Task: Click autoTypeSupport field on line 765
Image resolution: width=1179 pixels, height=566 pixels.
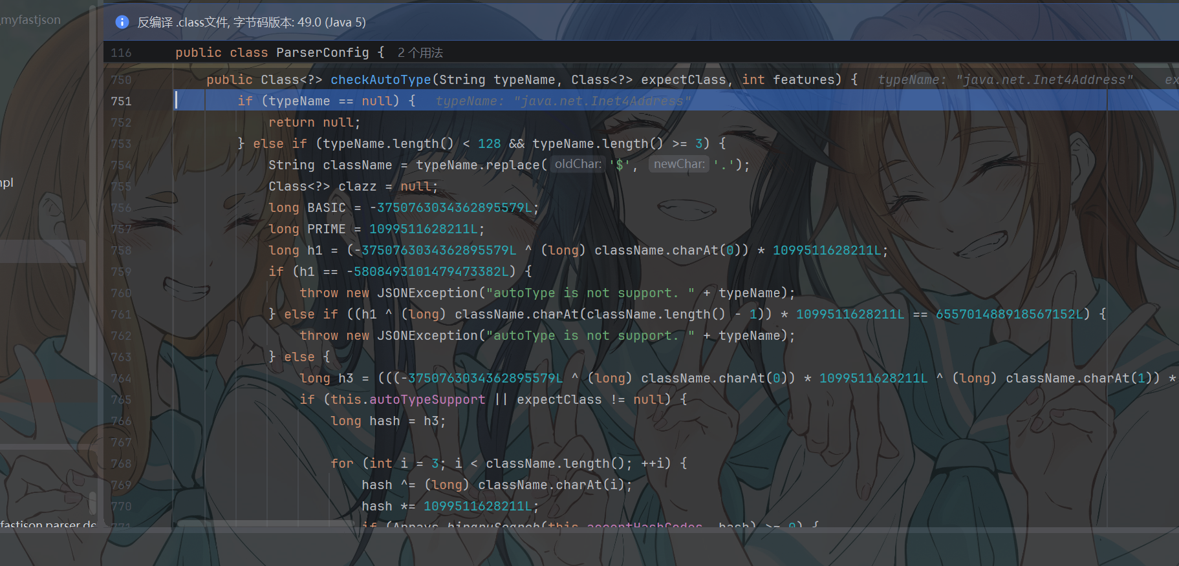Action: point(427,400)
